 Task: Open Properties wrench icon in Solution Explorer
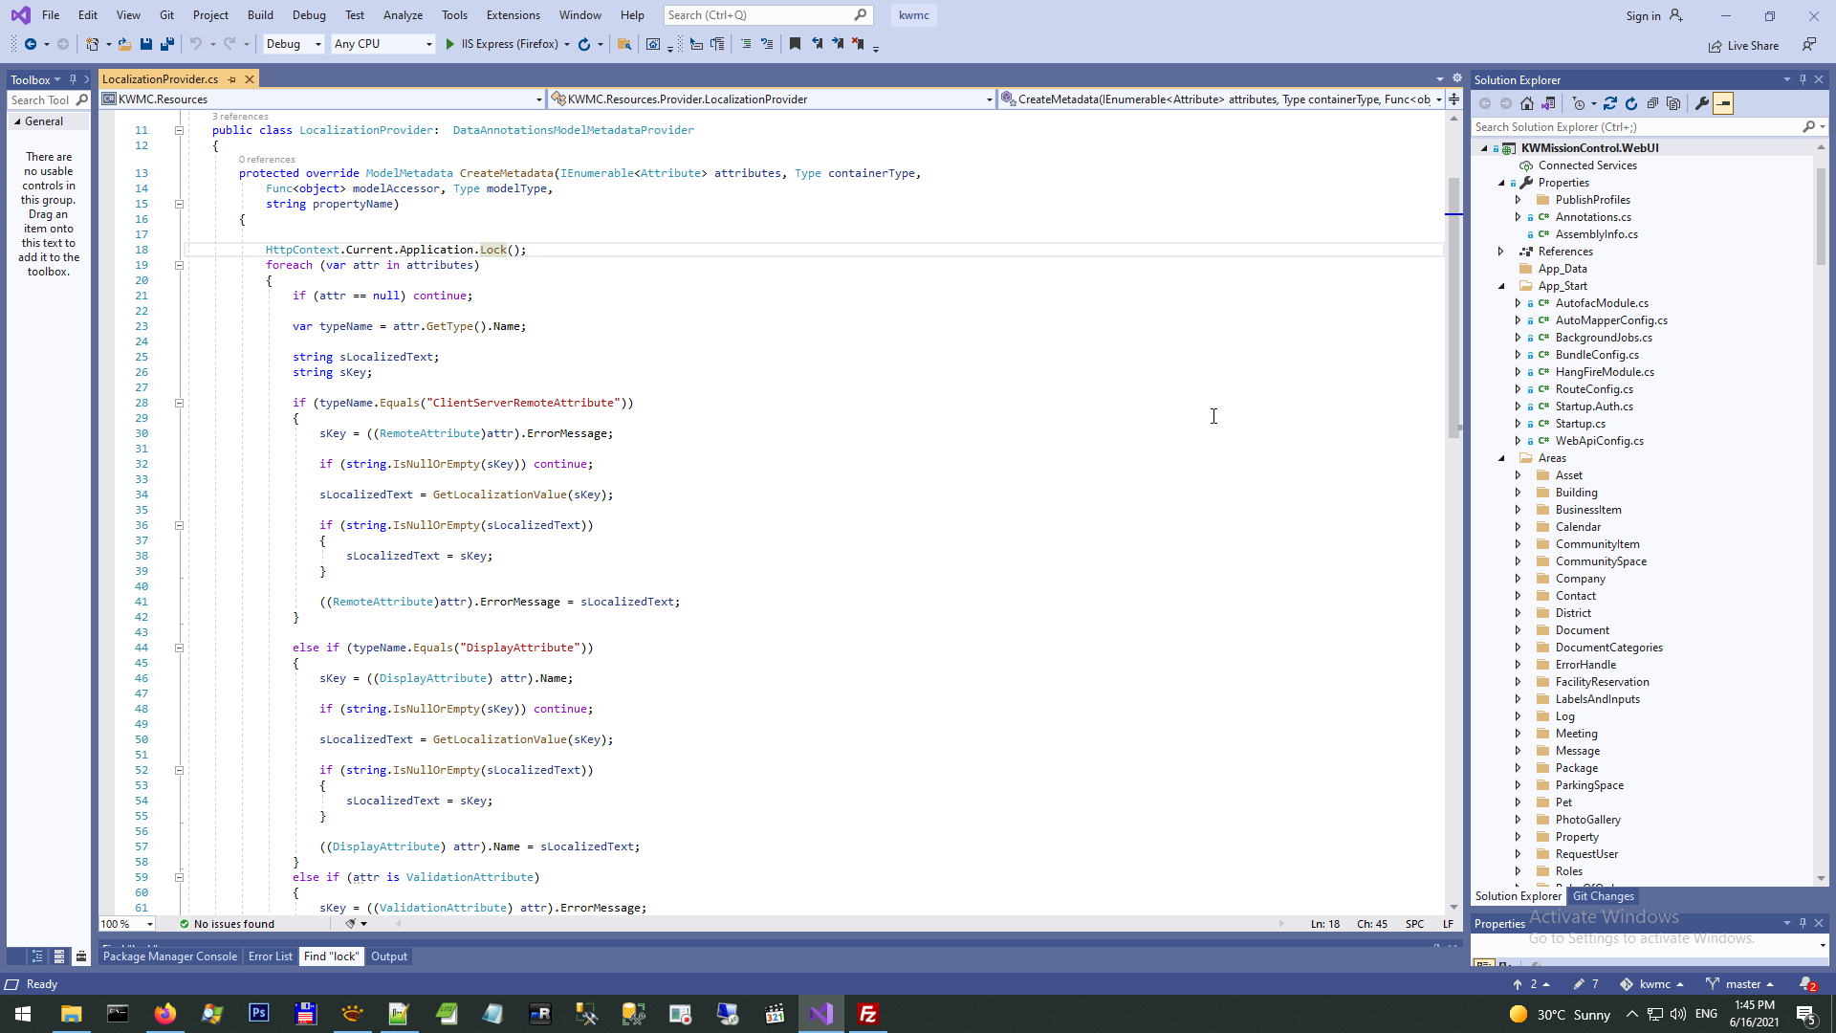tap(1702, 103)
